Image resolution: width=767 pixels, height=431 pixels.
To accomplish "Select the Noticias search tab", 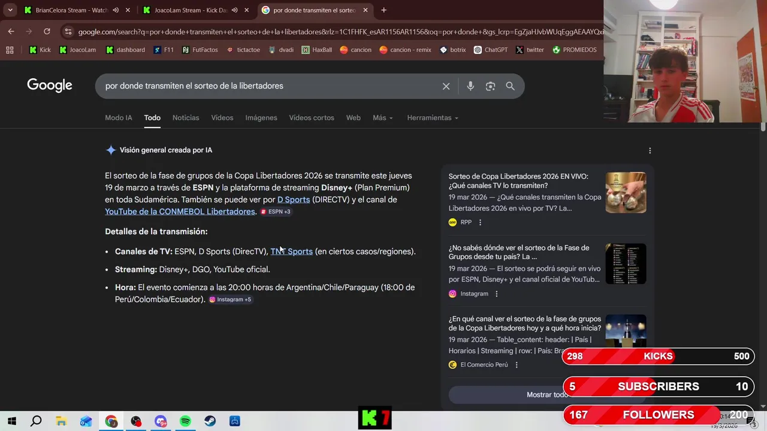I will [x=186, y=118].
